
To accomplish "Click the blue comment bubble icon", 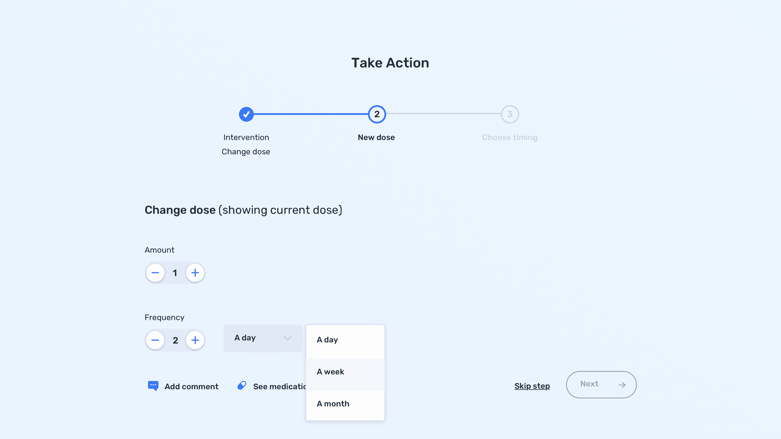I will tap(153, 386).
